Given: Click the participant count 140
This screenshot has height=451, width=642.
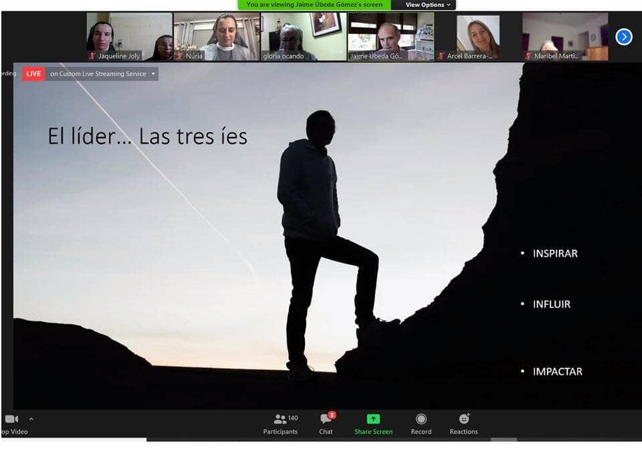Looking at the screenshot, I should coord(293,418).
